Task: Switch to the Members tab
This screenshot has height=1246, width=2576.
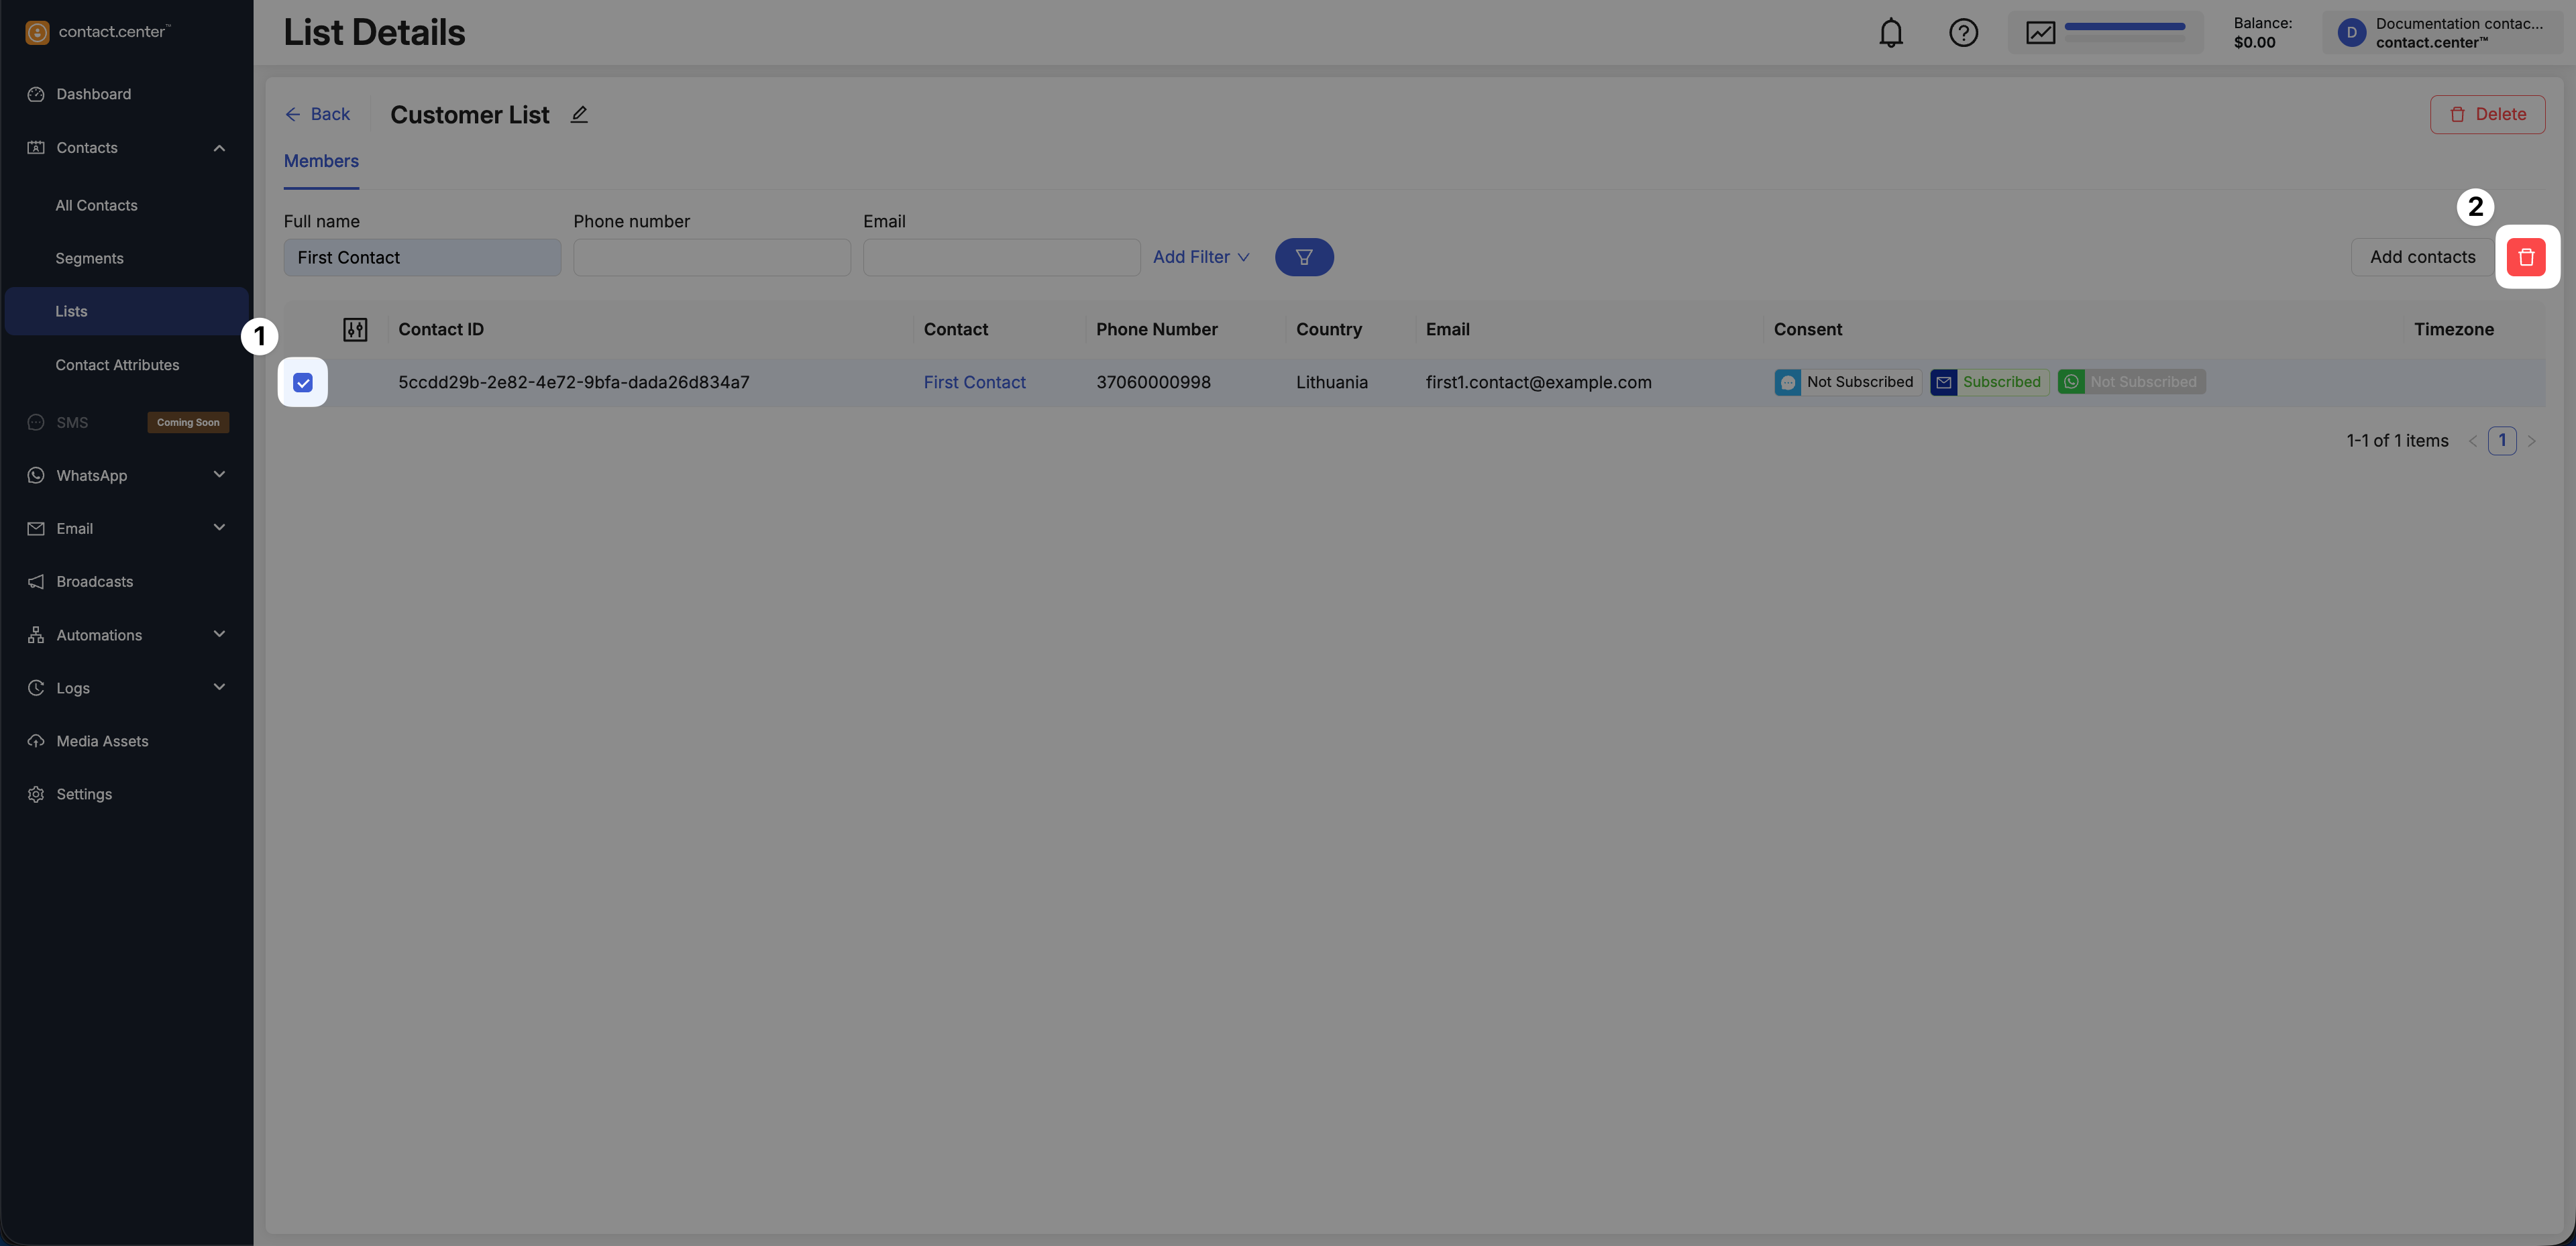Action: point(321,161)
